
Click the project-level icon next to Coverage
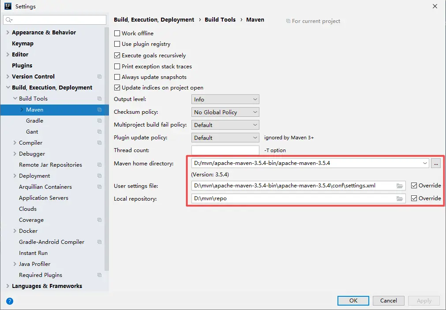click(99, 220)
